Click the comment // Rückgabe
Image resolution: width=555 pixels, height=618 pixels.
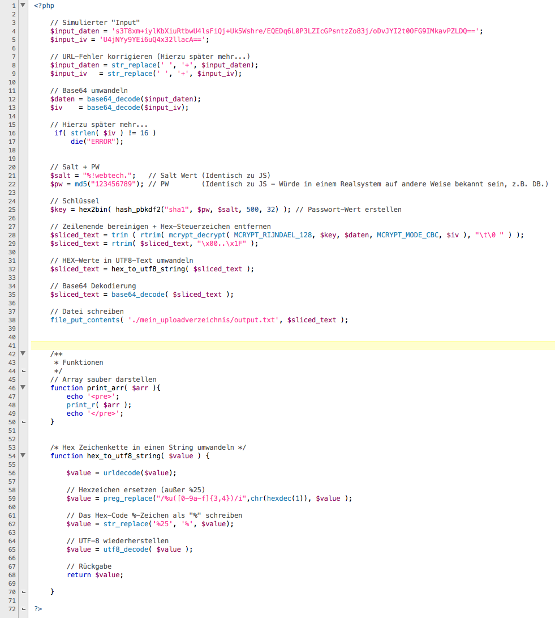click(x=89, y=567)
